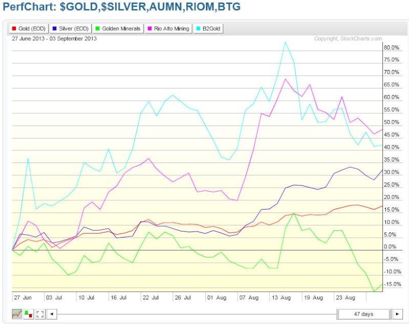Click the 01 Aug axis label
409x325 pixels.
(217, 297)
